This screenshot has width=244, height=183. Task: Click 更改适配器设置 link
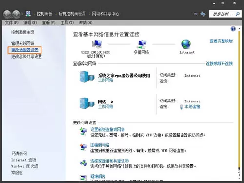24,50
